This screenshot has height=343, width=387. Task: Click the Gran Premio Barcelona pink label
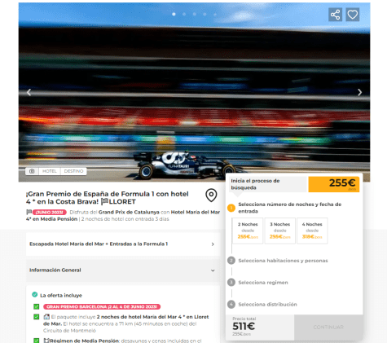[102, 306]
